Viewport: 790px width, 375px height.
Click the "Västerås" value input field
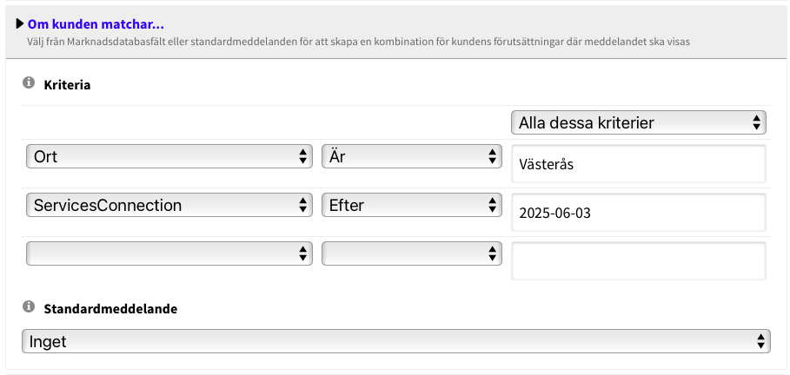point(638,164)
